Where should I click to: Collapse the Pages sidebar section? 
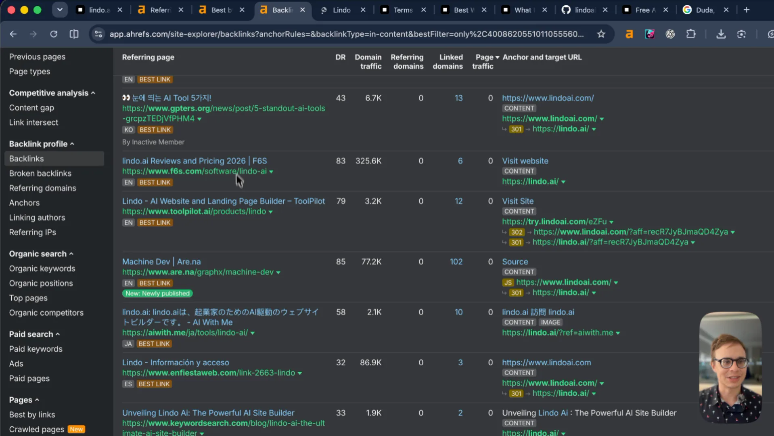tap(24, 400)
